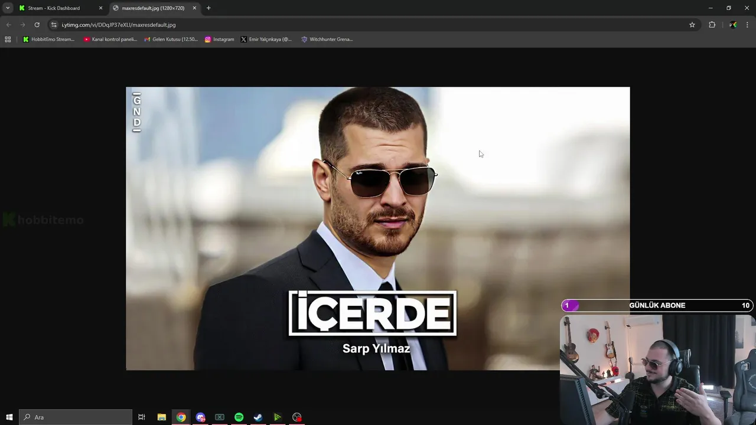Open the HobbitEmo Stream bookmark
The width and height of the screenshot is (756, 425).
(x=48, y=40)
